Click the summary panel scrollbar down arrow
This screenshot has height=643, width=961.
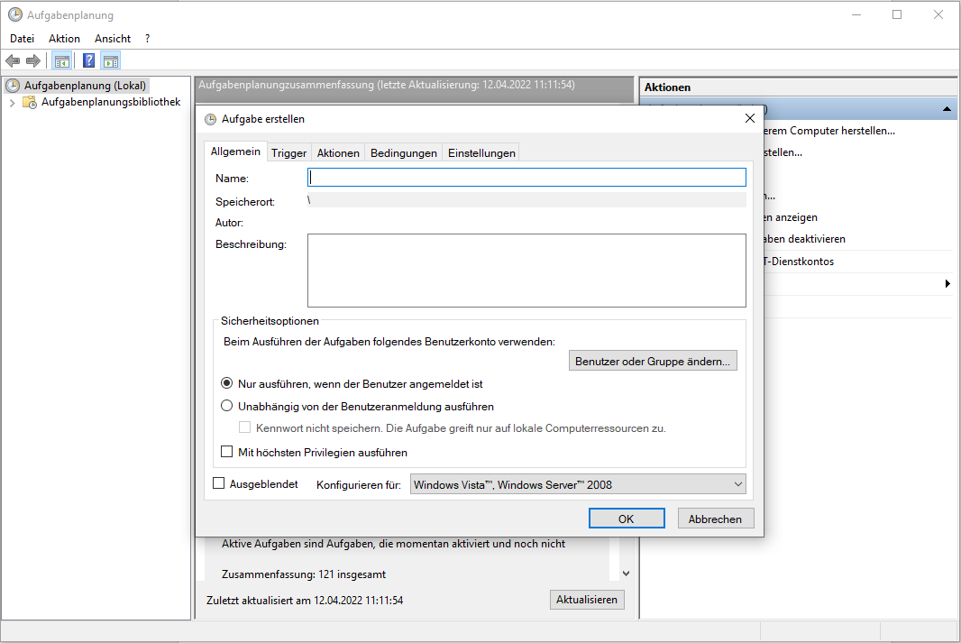point(627,573)
